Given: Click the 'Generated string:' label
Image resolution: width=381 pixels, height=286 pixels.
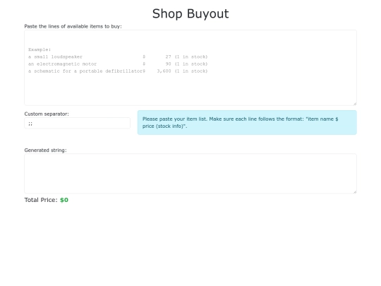Looking at the screenshot, I should coord(45,150).
